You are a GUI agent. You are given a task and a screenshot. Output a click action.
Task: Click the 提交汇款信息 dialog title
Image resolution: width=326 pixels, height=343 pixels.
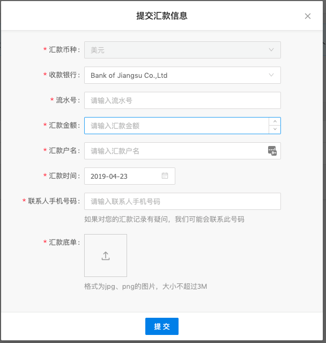(x=162, y=16)
